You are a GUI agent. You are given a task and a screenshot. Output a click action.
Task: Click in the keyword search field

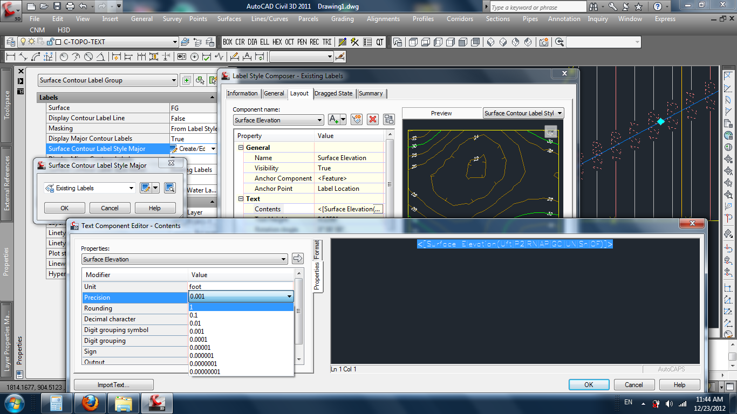coord(537,7)
